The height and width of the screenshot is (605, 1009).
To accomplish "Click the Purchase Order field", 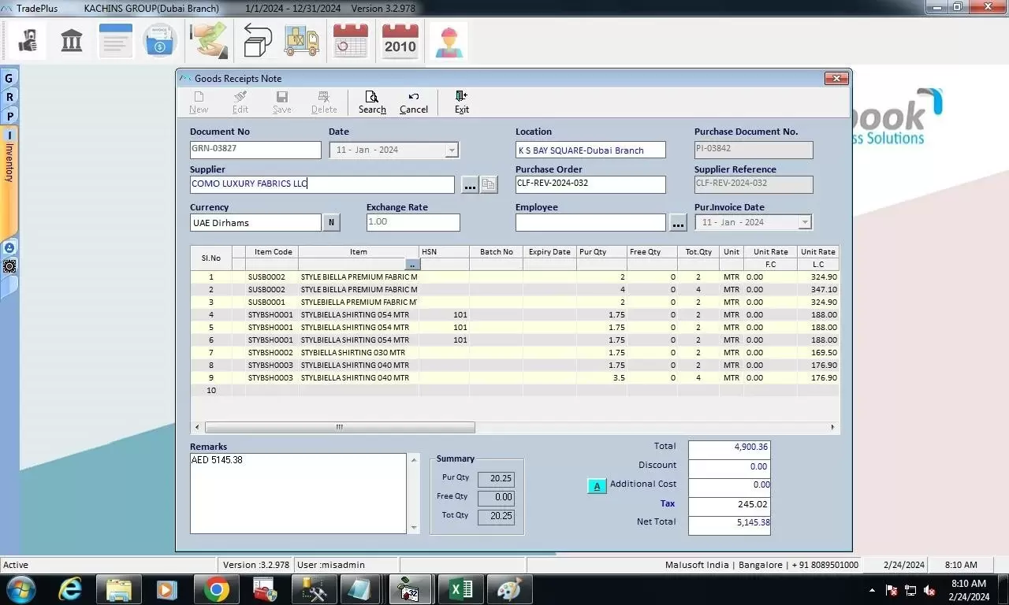I will pyautogui.click(x=590, y=184).
